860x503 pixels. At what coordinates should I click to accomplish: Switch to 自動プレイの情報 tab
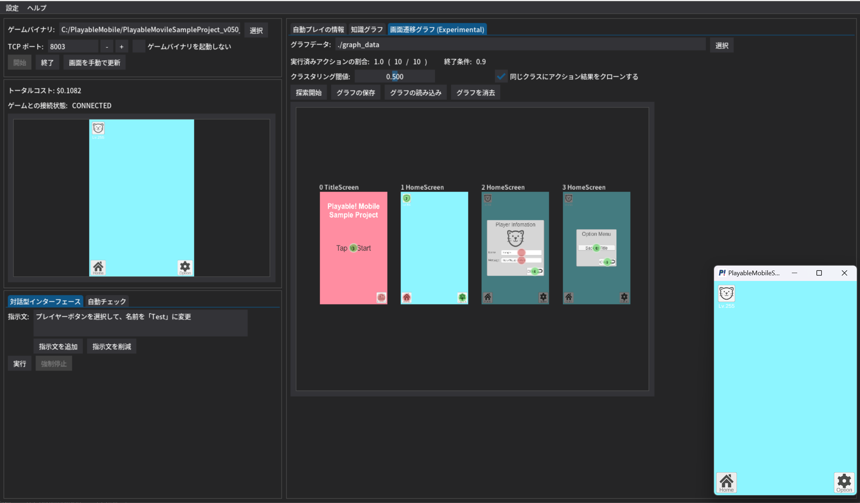coord(318,29)
